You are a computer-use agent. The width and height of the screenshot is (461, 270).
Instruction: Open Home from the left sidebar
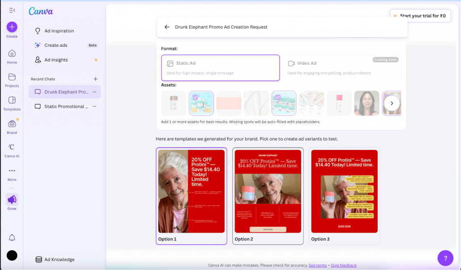pos(11,54)
